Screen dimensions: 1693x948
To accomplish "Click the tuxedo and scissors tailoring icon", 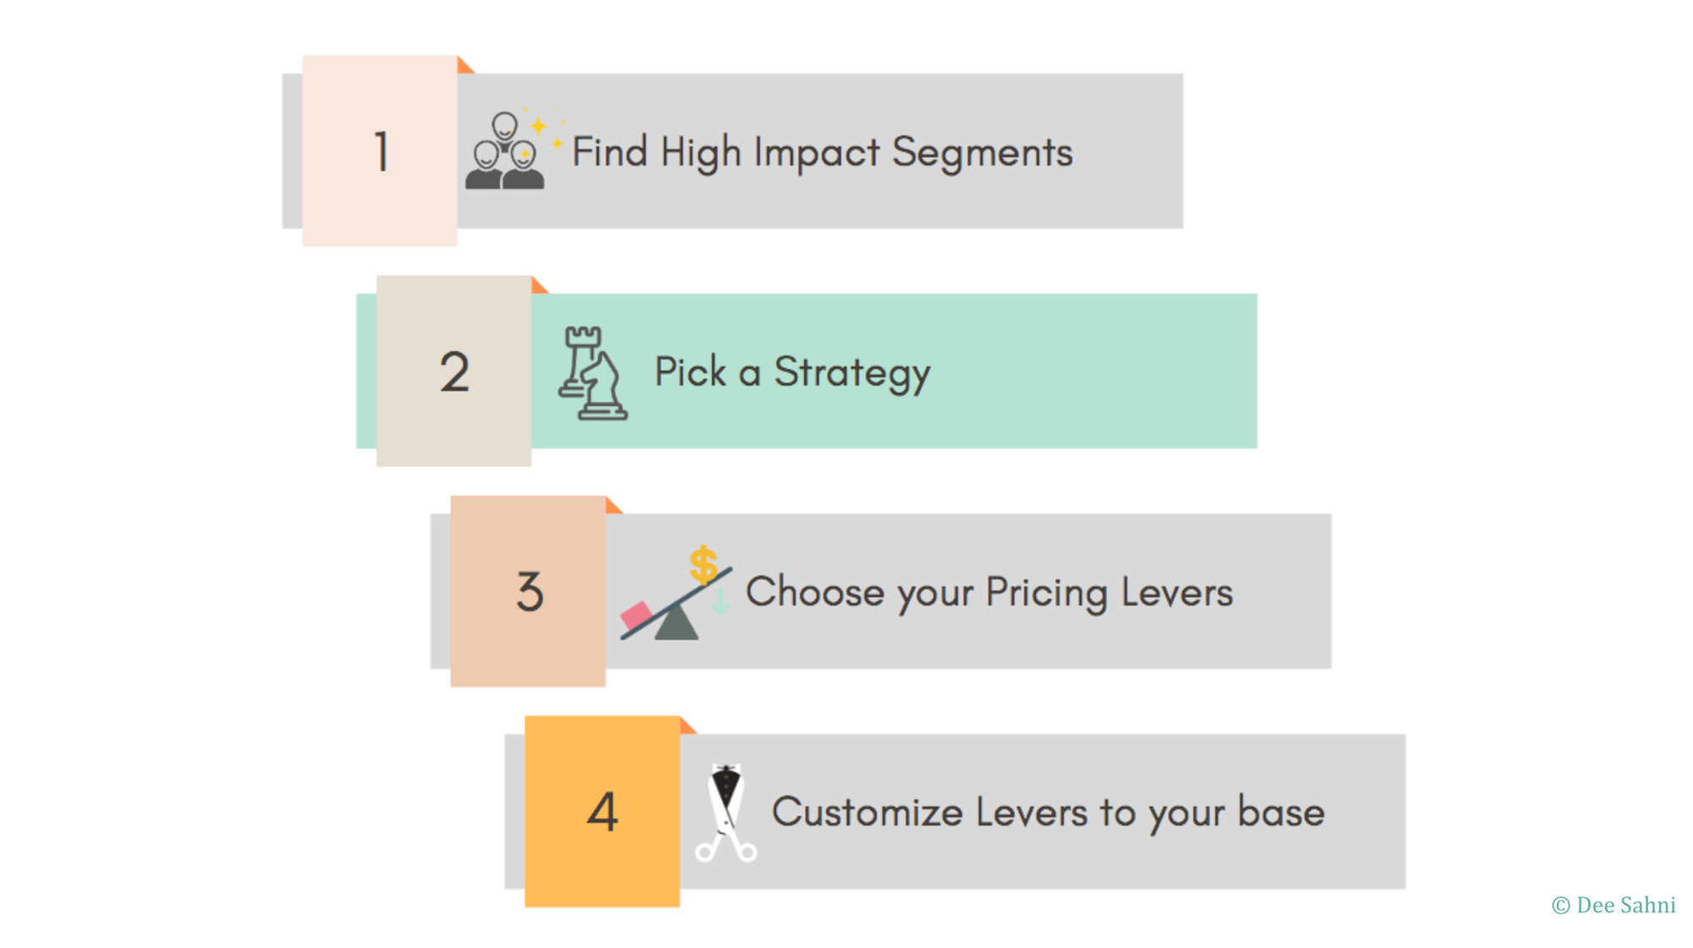I will (725, 813).
